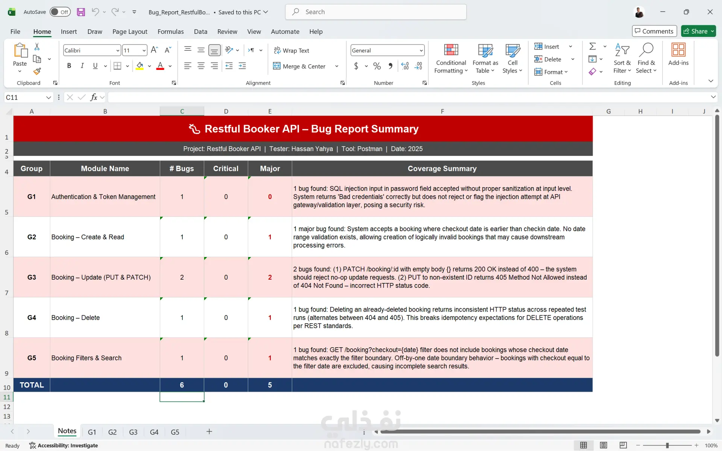Open the Formulas ribbon tab
722x451 pixels.
pyautogui.click(x=170, y=32)
